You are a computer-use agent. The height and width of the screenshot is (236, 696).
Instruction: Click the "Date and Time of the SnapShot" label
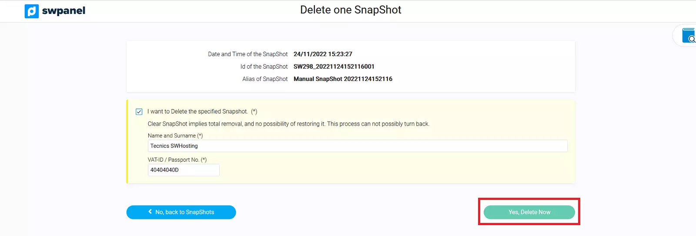248,54
